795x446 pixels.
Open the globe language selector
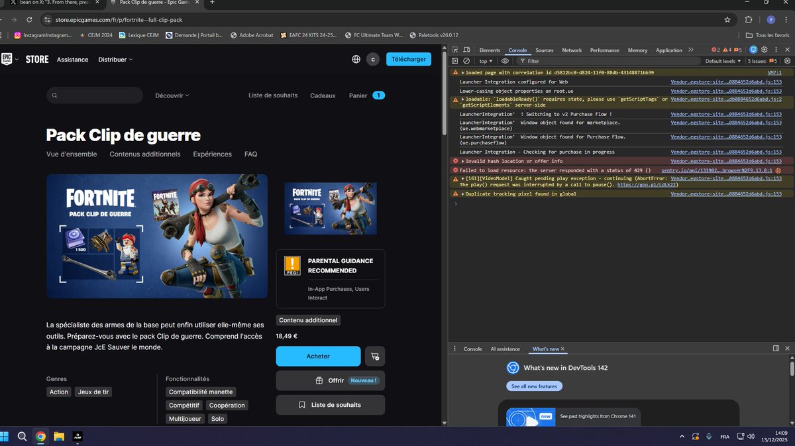point(356,59)
